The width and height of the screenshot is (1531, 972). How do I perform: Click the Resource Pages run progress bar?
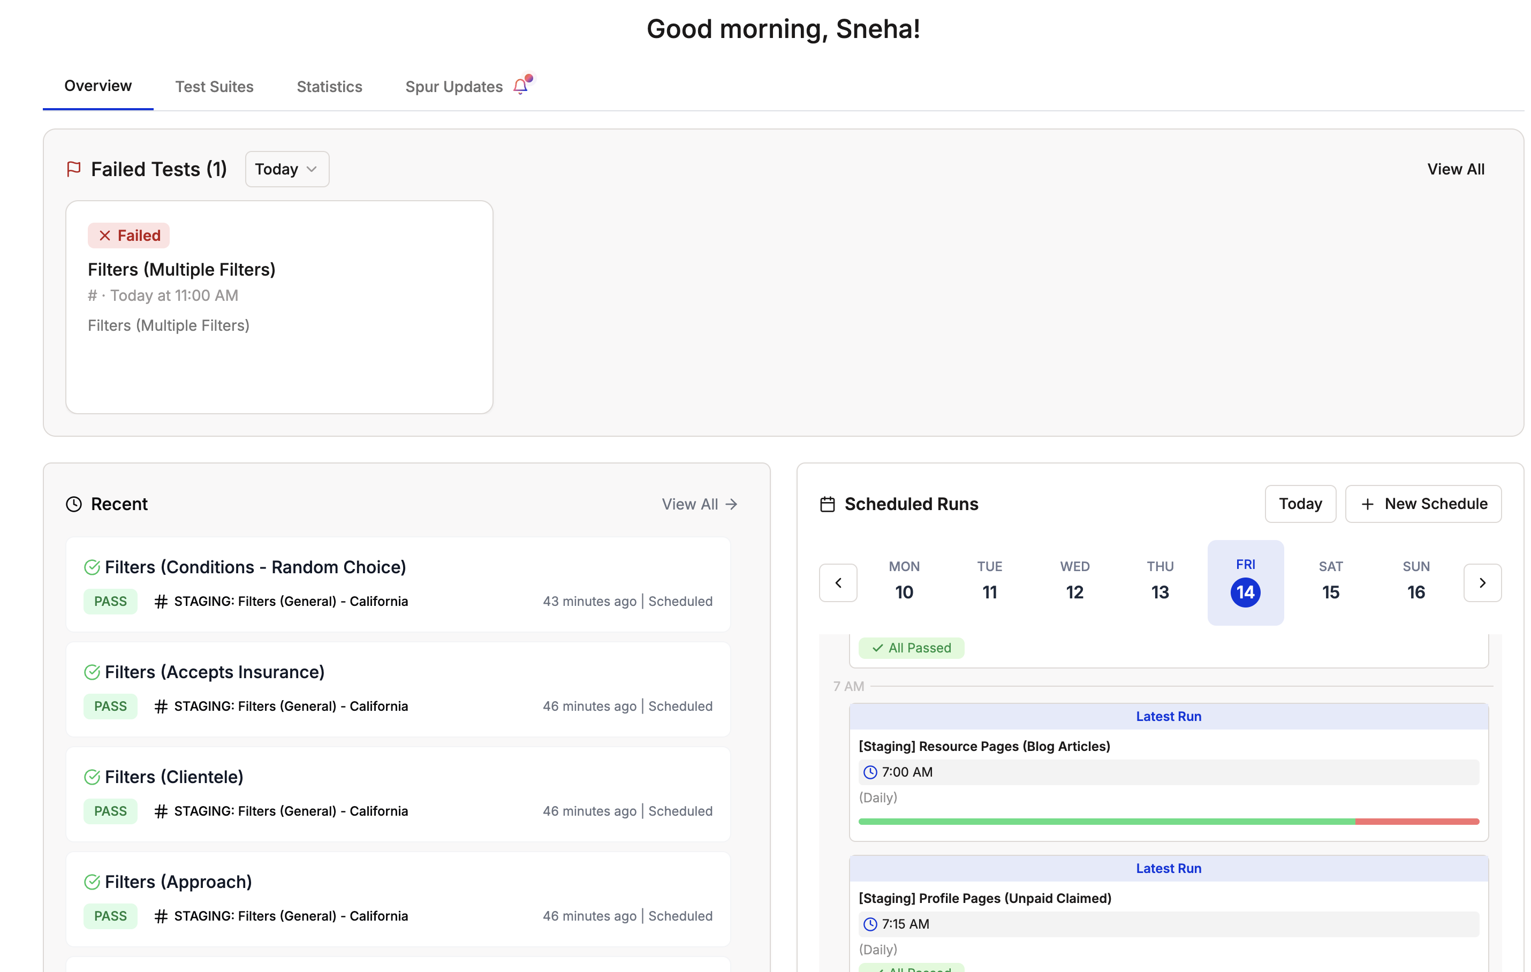point(1169,821)
